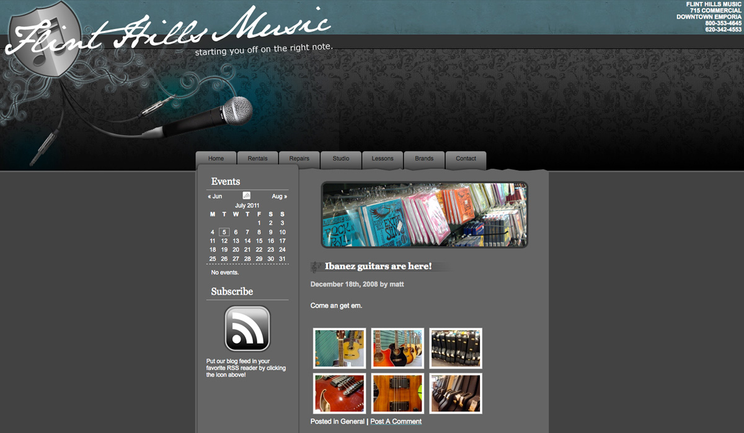Click the Flint Hills Music script title

tap(167, 30)
